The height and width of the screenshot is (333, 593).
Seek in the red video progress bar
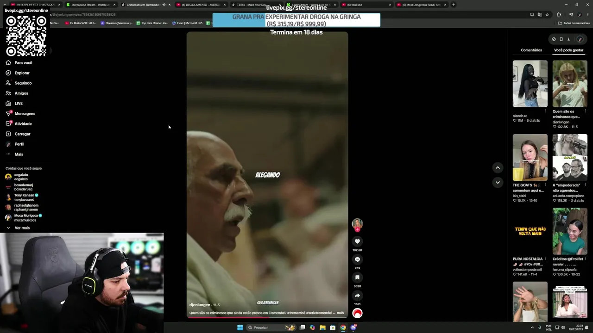coord(267,317)
